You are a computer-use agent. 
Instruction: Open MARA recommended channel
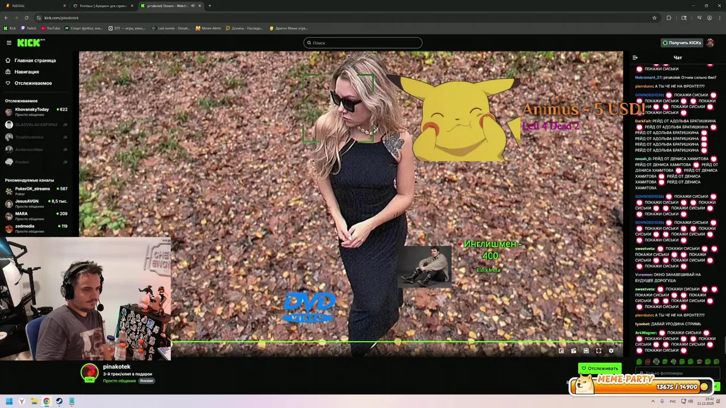pyautogui.click(x=36, y=216)
